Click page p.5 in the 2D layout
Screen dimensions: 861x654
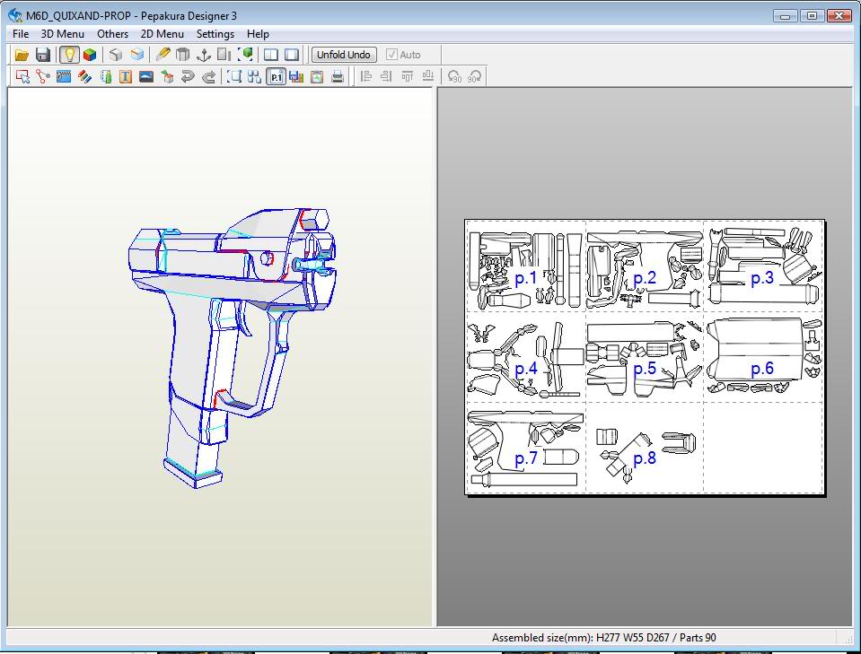click(645, 357)
